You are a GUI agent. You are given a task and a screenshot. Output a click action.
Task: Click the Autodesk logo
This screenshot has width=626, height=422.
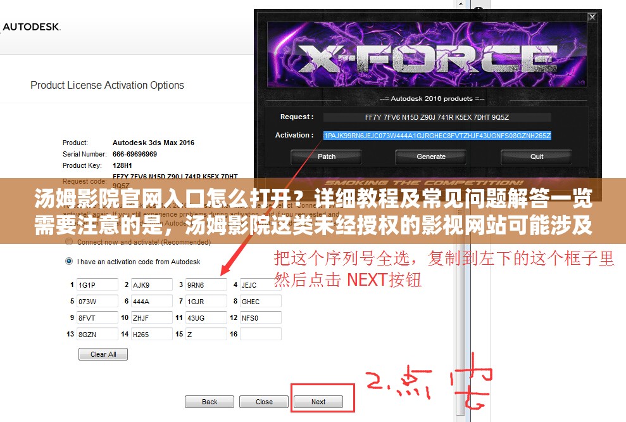coord(31,27)
